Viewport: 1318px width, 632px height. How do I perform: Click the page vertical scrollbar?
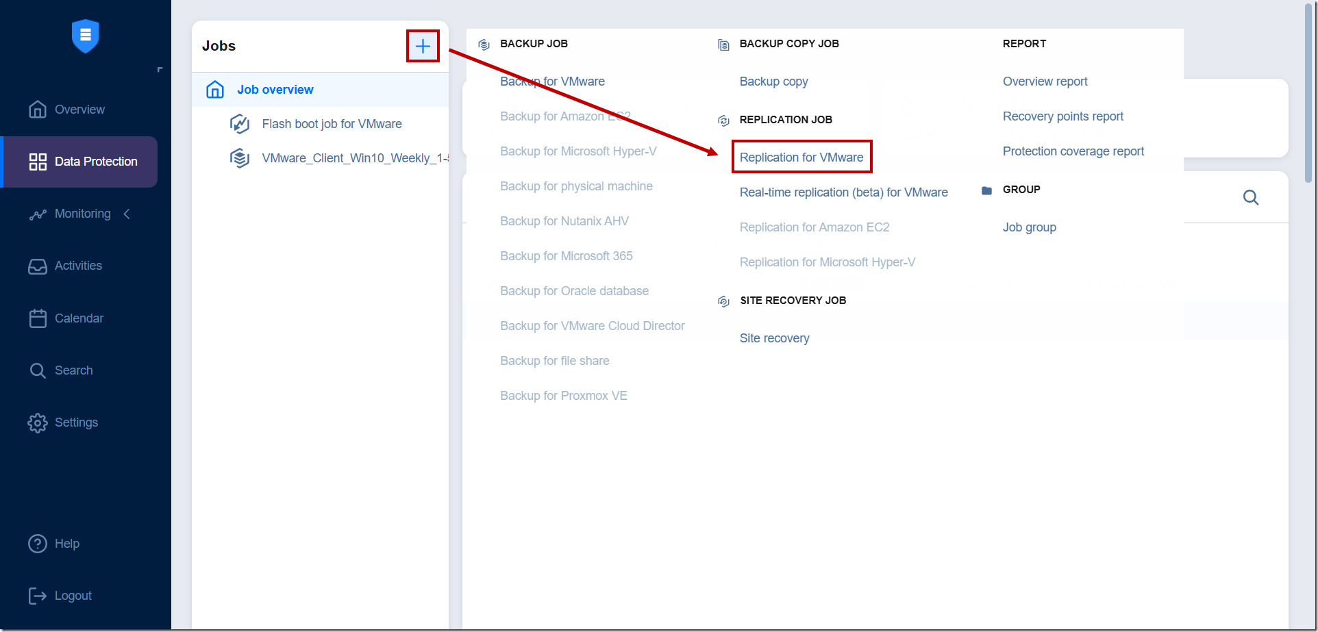[1309, 93]
